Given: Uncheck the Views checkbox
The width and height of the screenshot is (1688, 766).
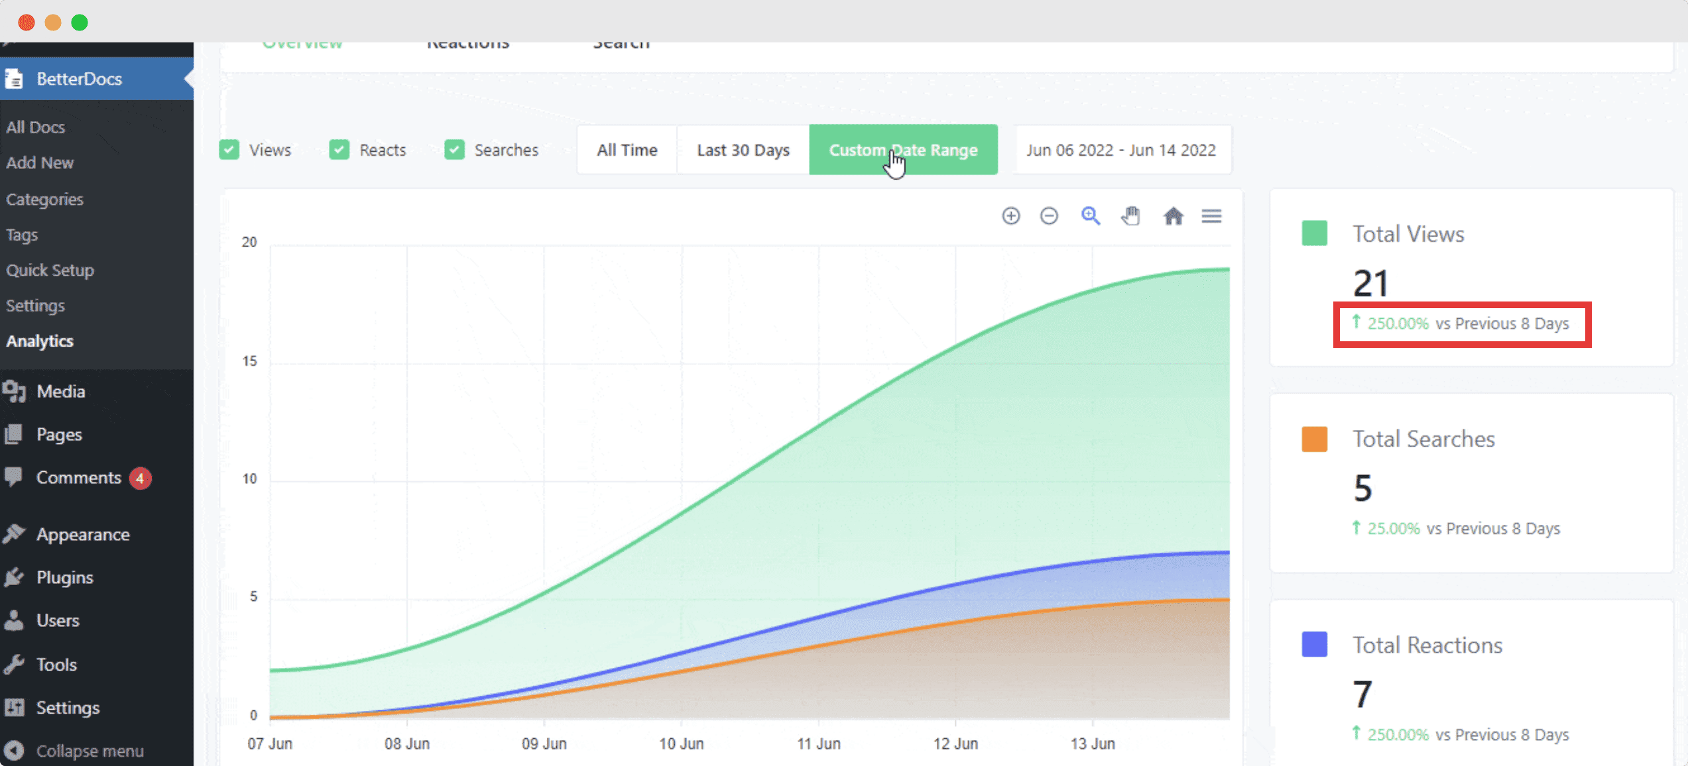Looking at the screenshot, I should coord(229,150).
